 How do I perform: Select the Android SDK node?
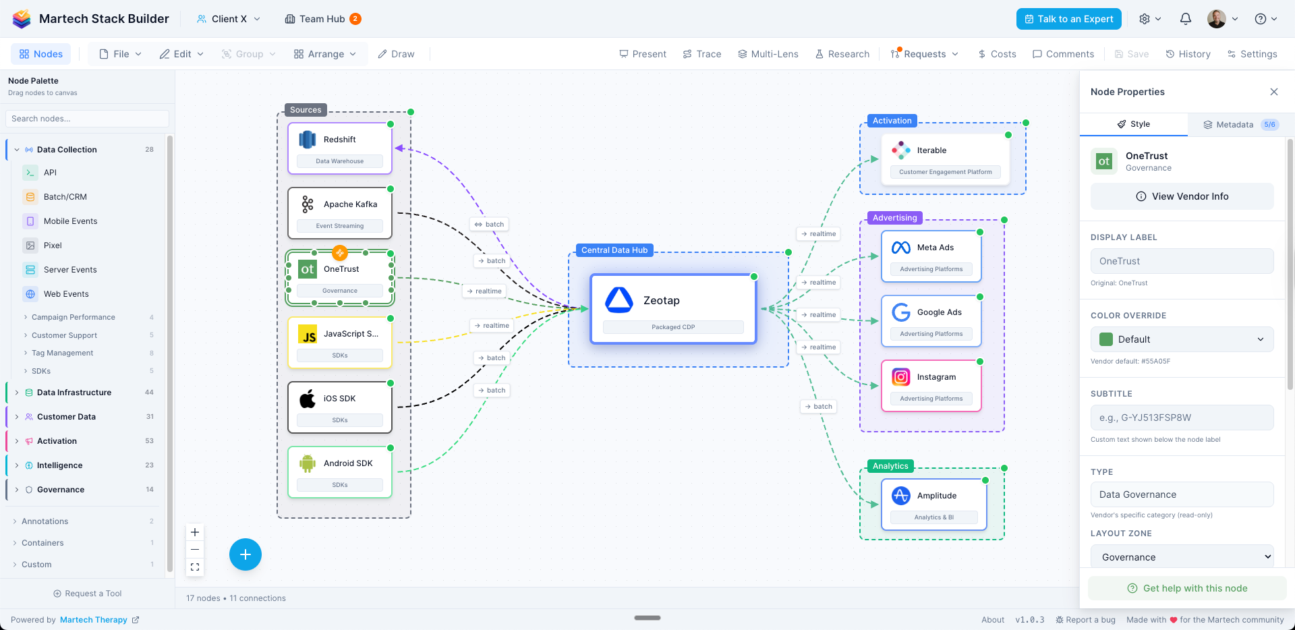[340, 472]
